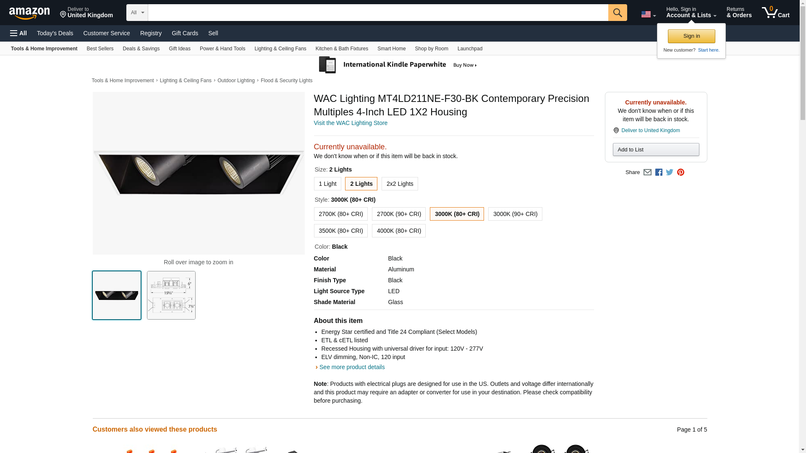Open Today's Deals in the nav bar

[55, 33]
